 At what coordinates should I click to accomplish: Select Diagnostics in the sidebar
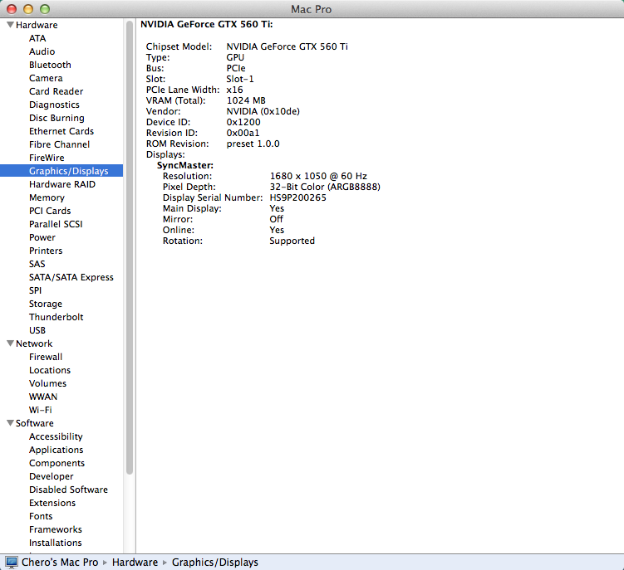point(54,105)
